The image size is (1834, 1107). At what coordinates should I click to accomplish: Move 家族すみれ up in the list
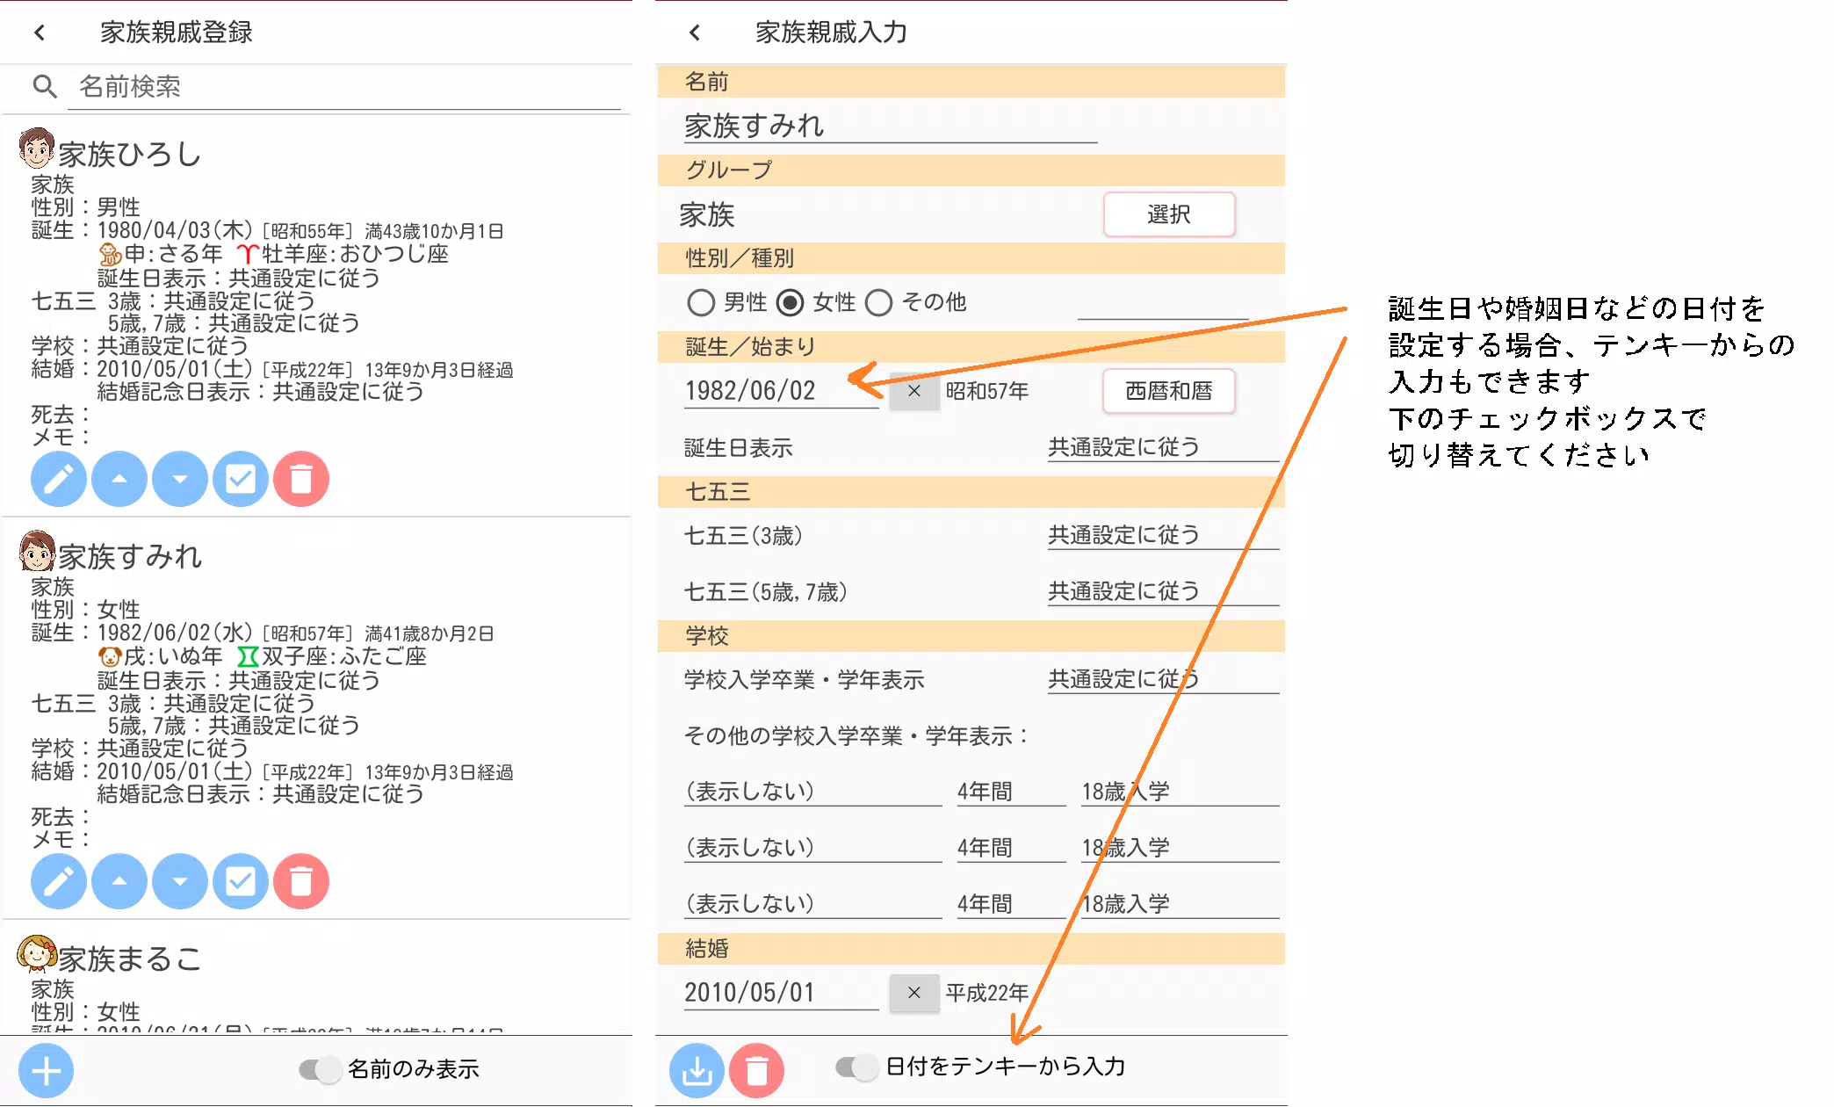click(x=119, y=881)
